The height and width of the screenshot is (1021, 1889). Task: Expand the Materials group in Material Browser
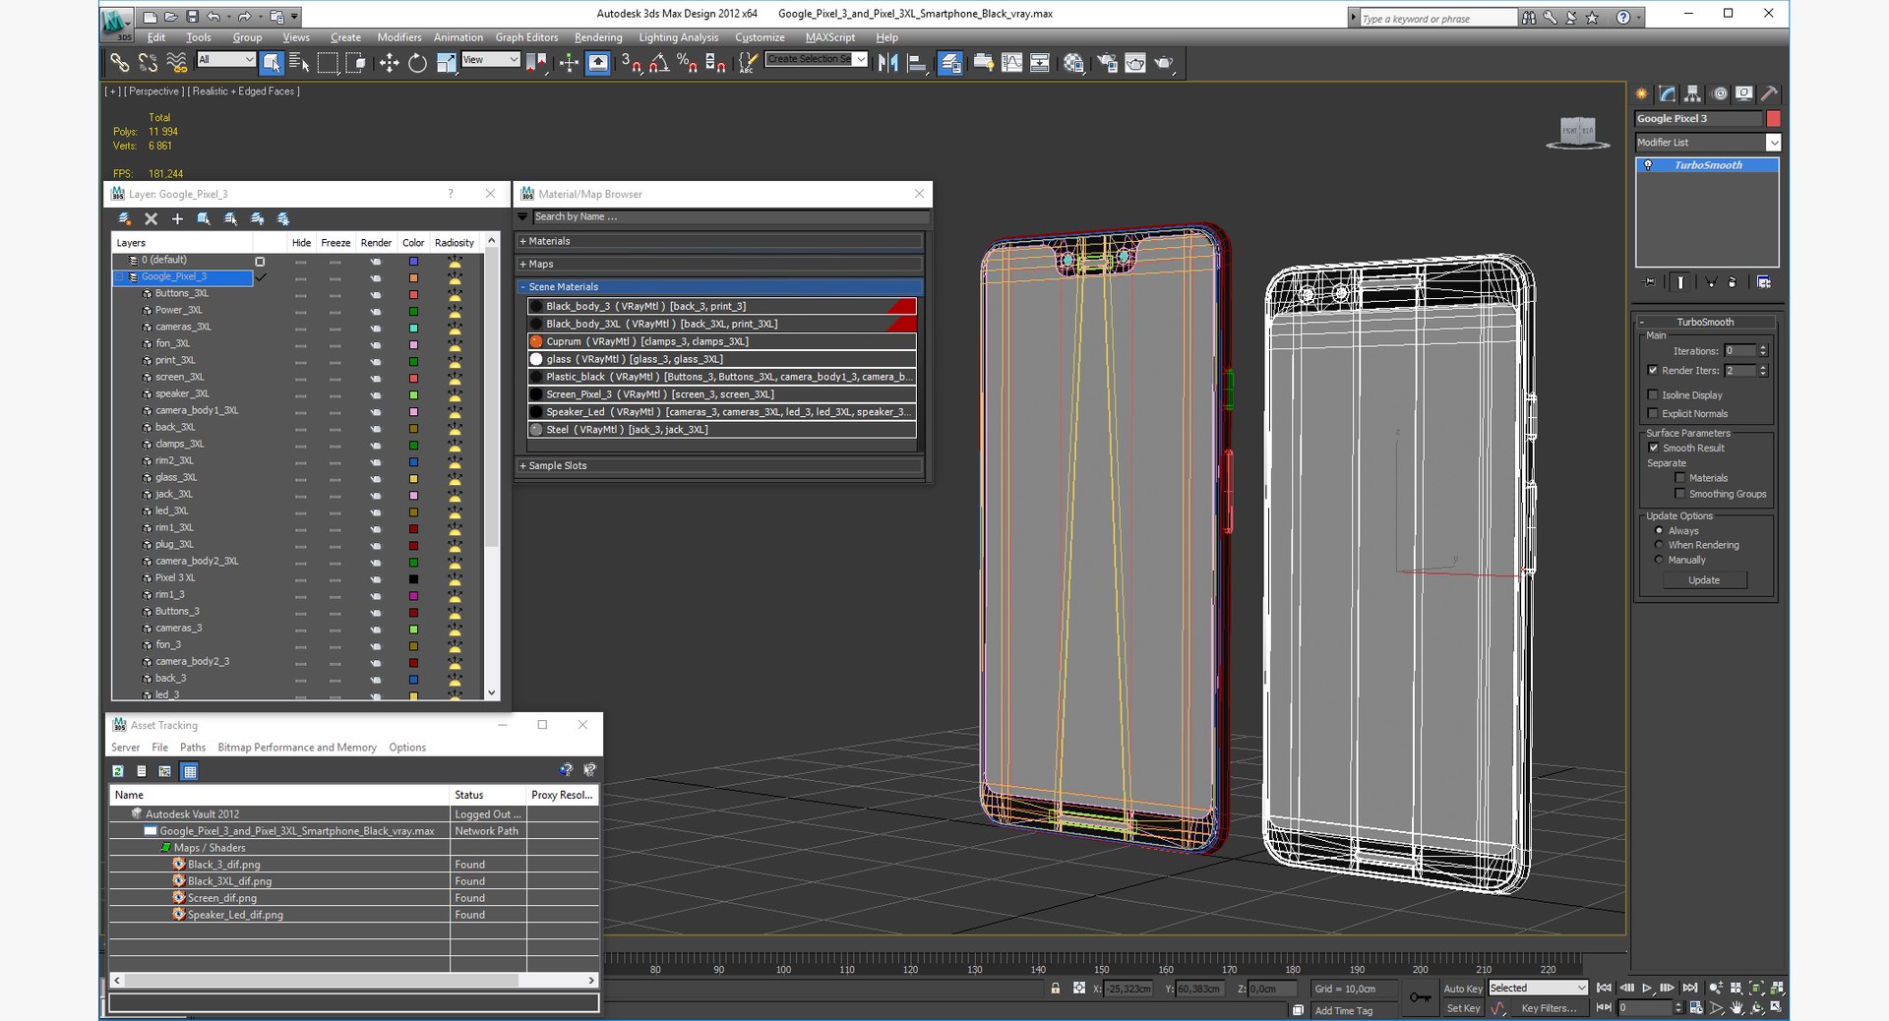tap(719, 241)
